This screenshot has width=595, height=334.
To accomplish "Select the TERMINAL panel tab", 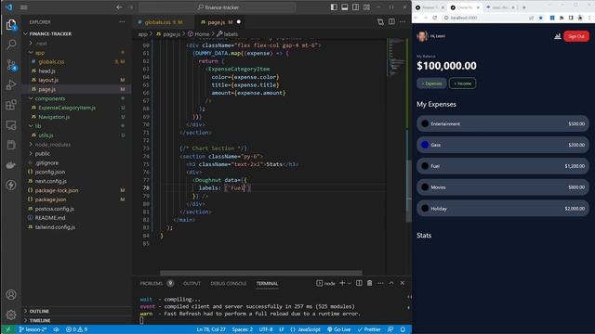I will click(x=267, y=283).
